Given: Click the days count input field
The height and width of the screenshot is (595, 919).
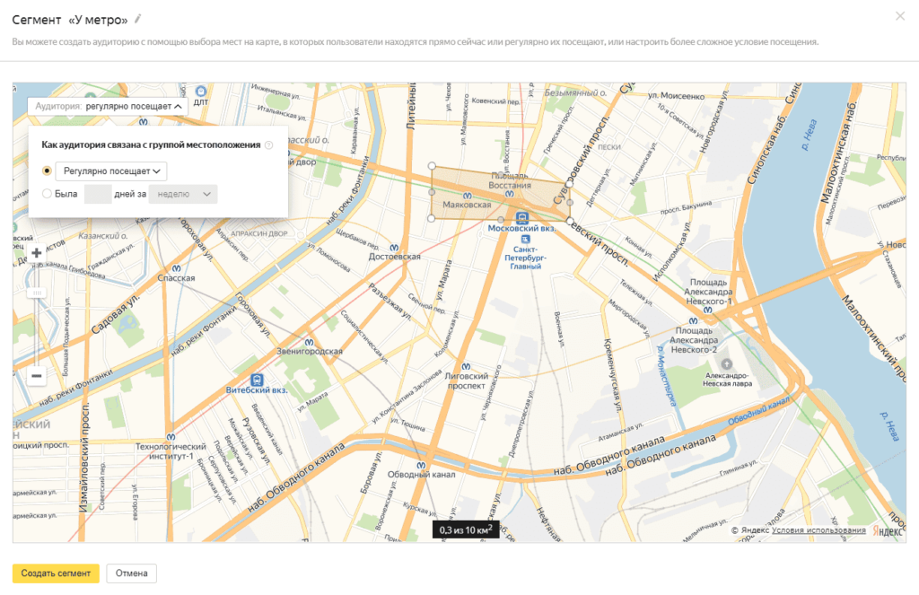Looking at the screenshot, I should tap(98, 194).
